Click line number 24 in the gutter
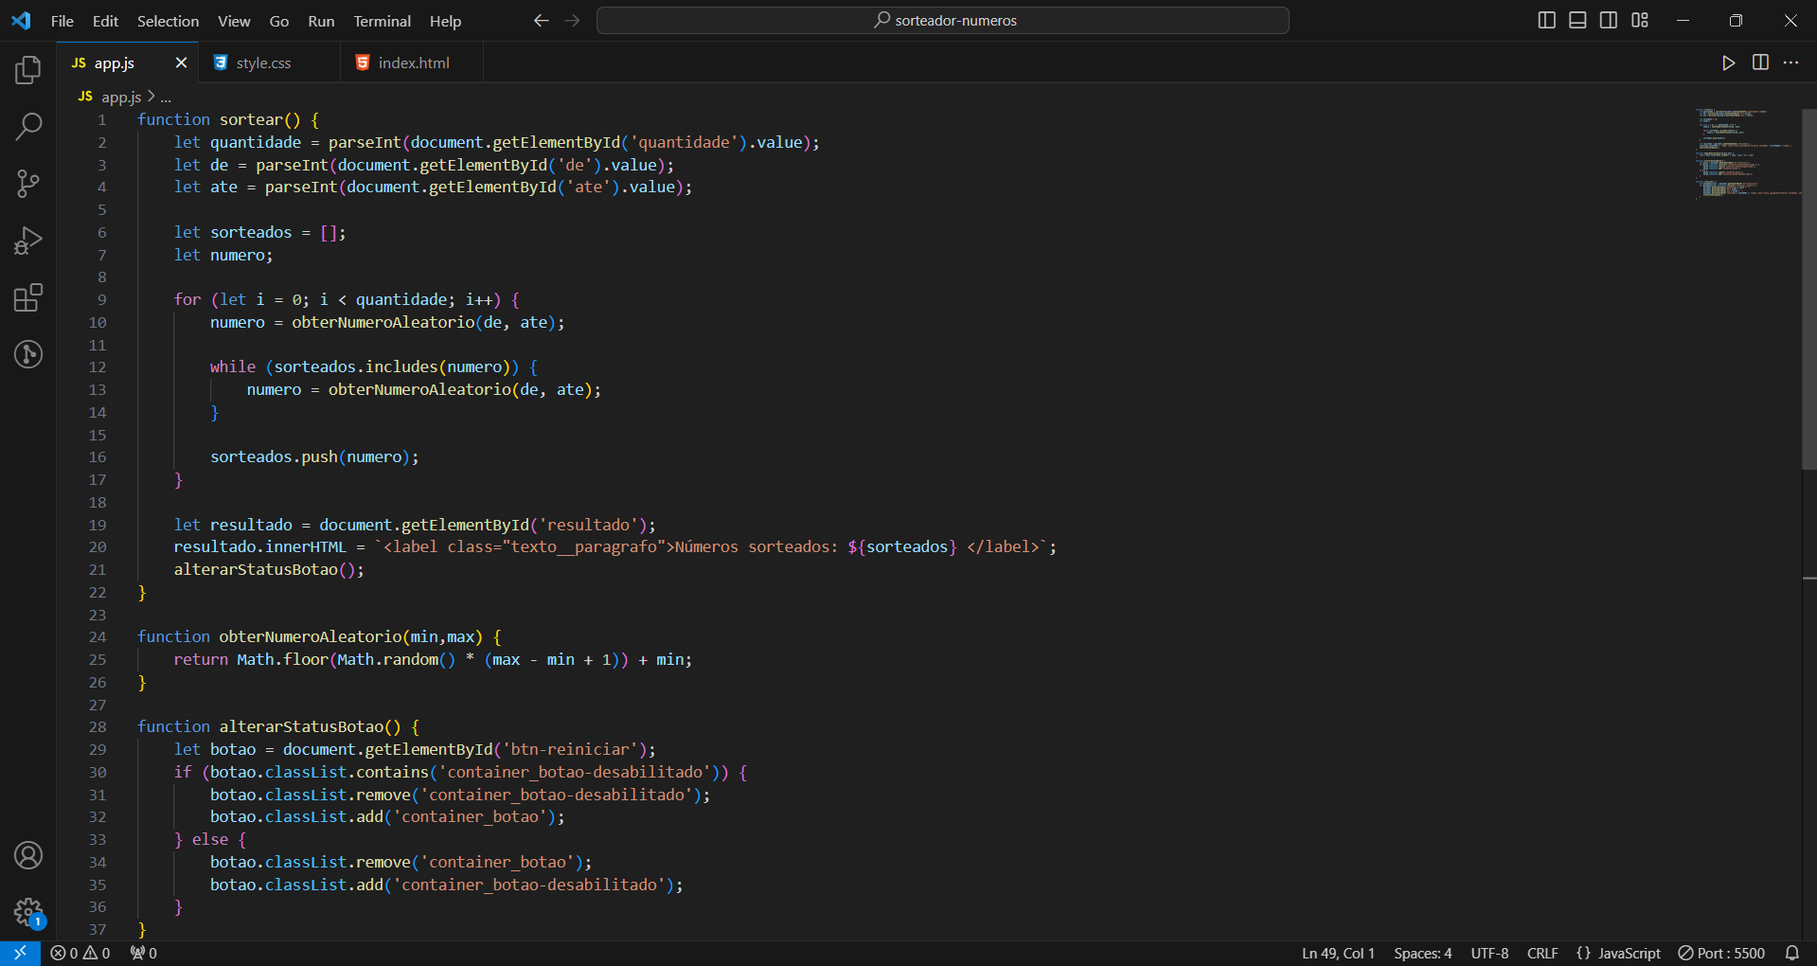This screenshot has width=1817, height=966. pos(98,636)
